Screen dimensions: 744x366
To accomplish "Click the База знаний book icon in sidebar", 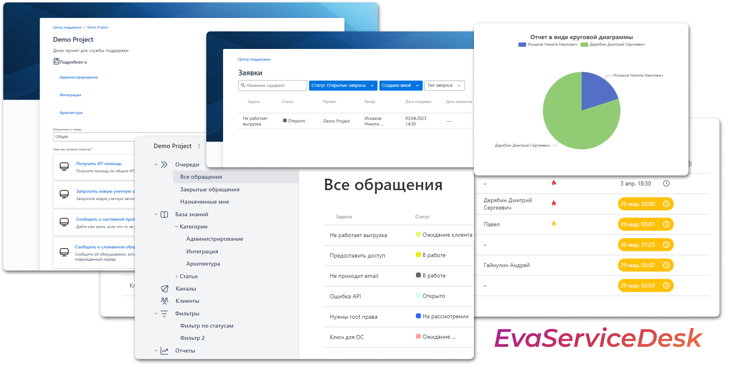I will click(x=164, y=214).
